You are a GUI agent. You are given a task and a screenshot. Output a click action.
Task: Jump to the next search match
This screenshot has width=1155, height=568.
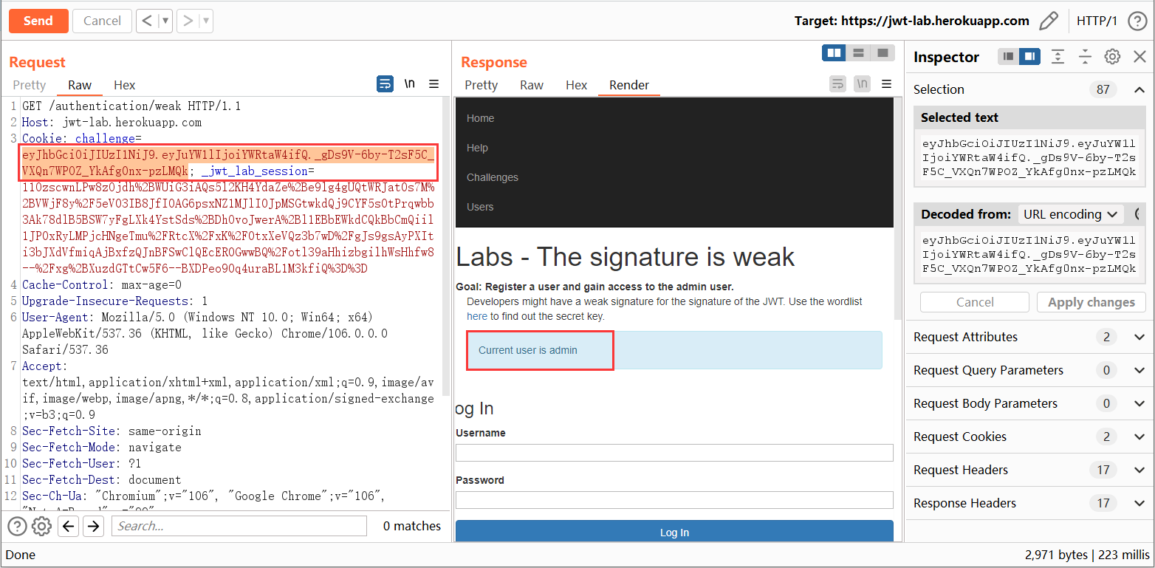tap(93, 526)
